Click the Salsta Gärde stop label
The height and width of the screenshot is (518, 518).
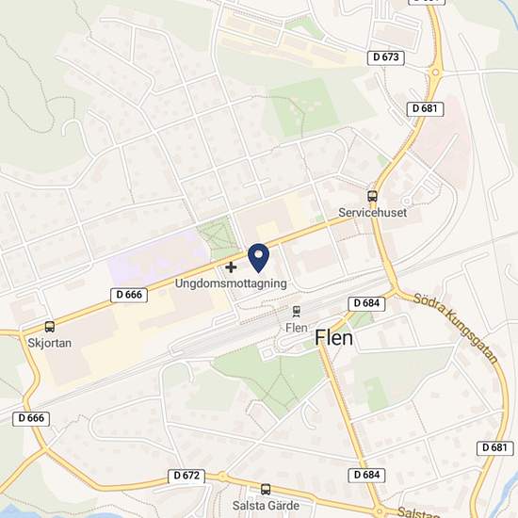pyautogui.click(x=266, y=506)
